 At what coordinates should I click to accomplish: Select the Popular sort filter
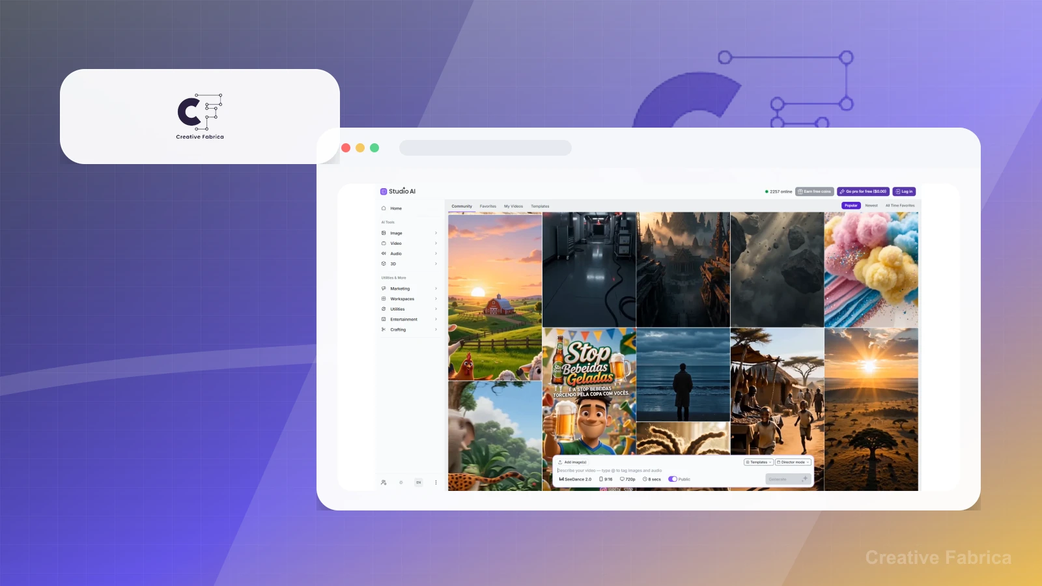(x=851, y=206)
